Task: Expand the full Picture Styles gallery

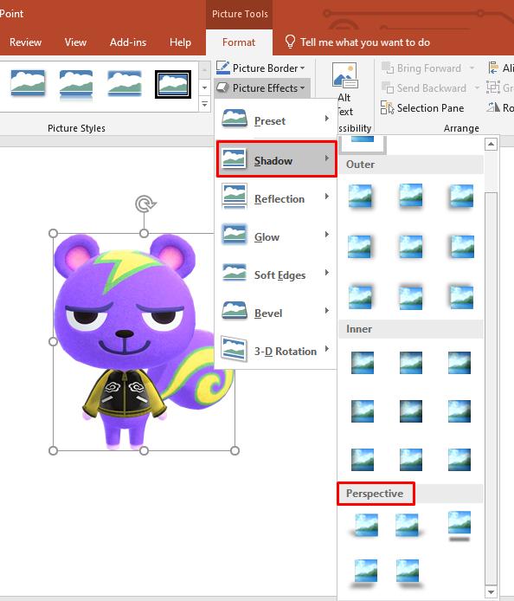Action: point(204,104)
